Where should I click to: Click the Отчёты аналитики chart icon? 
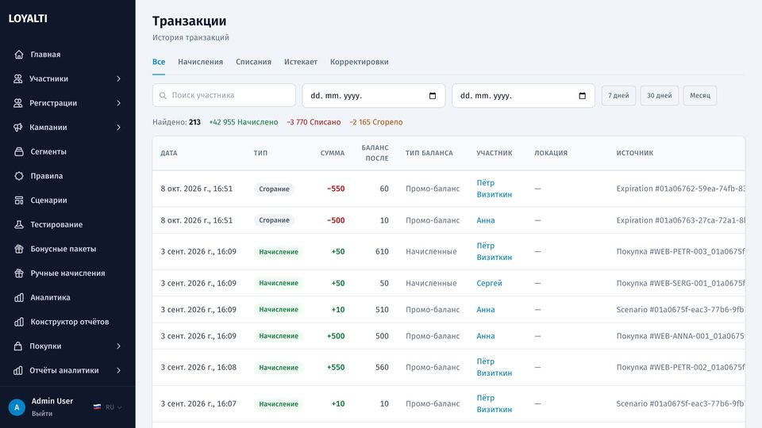pyautogui.click(x=18, y=370)
